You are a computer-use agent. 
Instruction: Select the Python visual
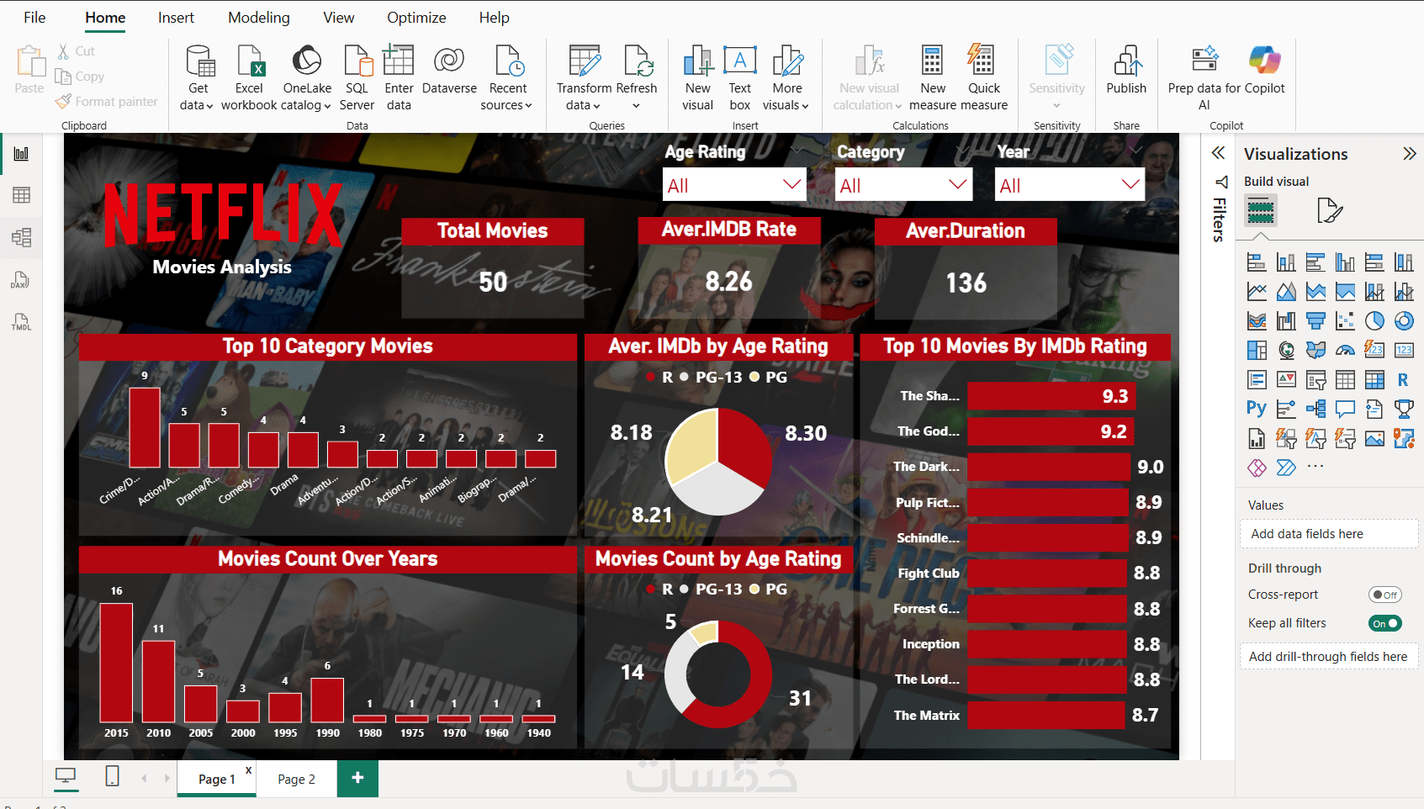[x=1257, y=410]
